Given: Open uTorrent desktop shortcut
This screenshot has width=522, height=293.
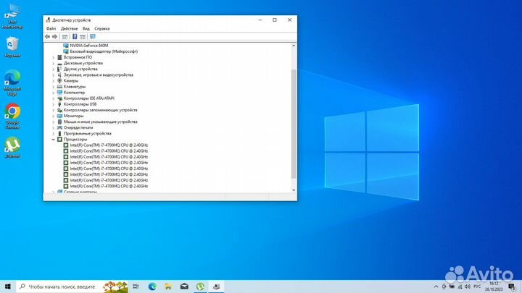Looking at the screenshot, I should [x=12, y=147].
